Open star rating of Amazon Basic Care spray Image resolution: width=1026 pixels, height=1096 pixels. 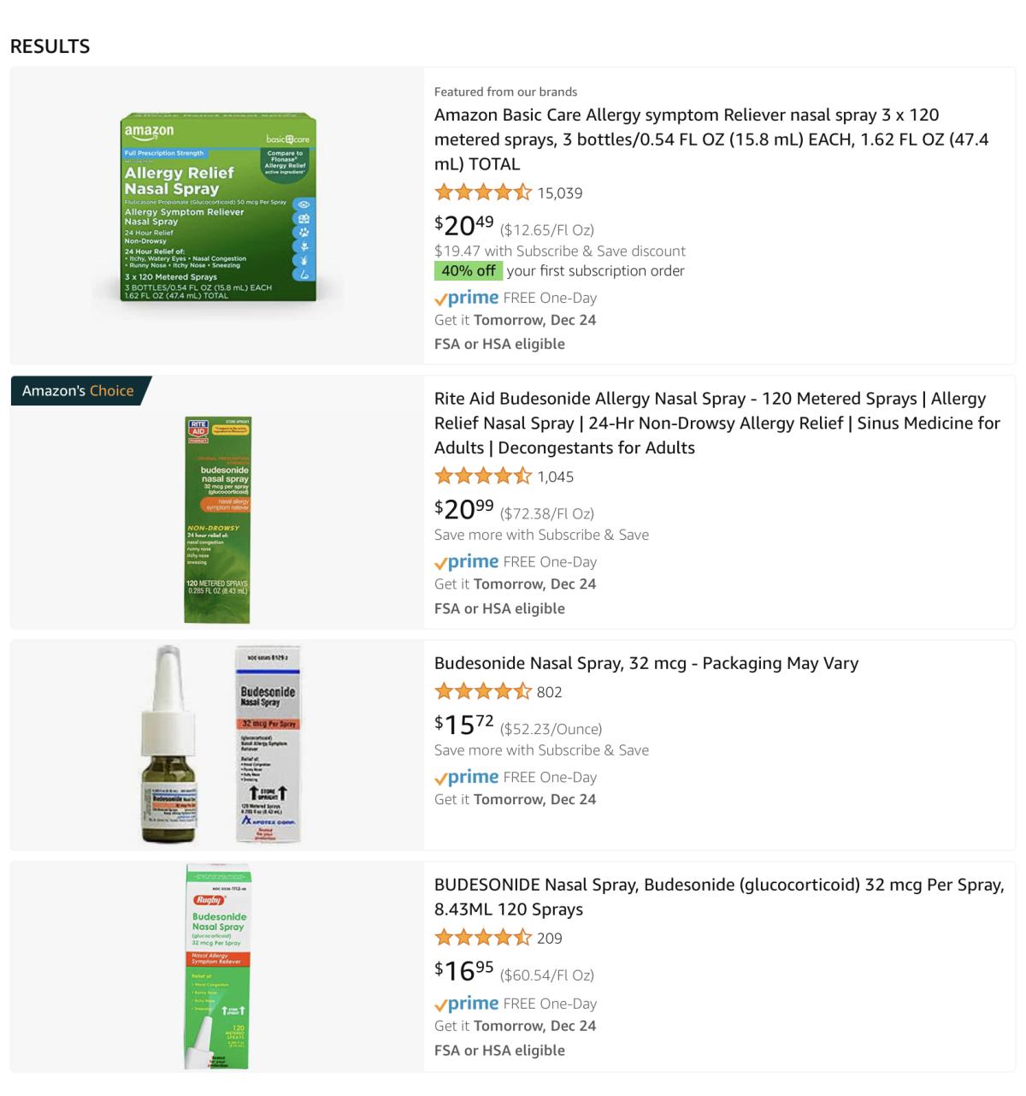483,193
